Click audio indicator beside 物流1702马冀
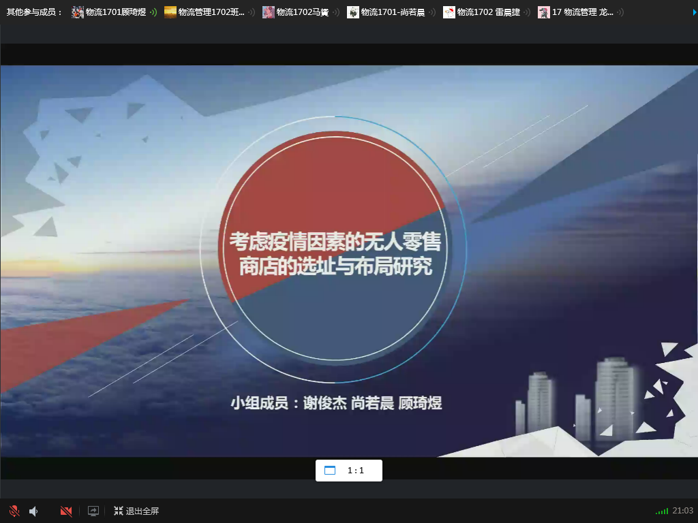698x523 pixels. (336, 12)
